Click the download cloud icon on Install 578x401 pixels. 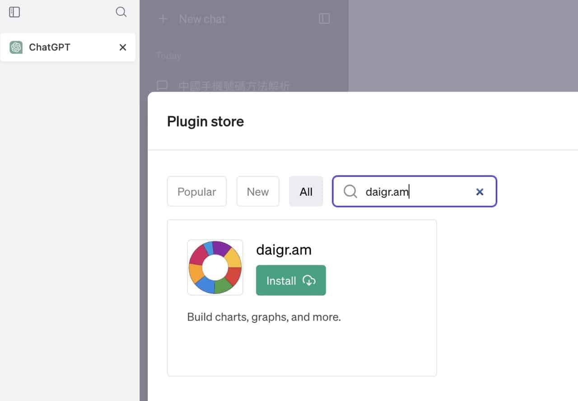coord(309,280)
